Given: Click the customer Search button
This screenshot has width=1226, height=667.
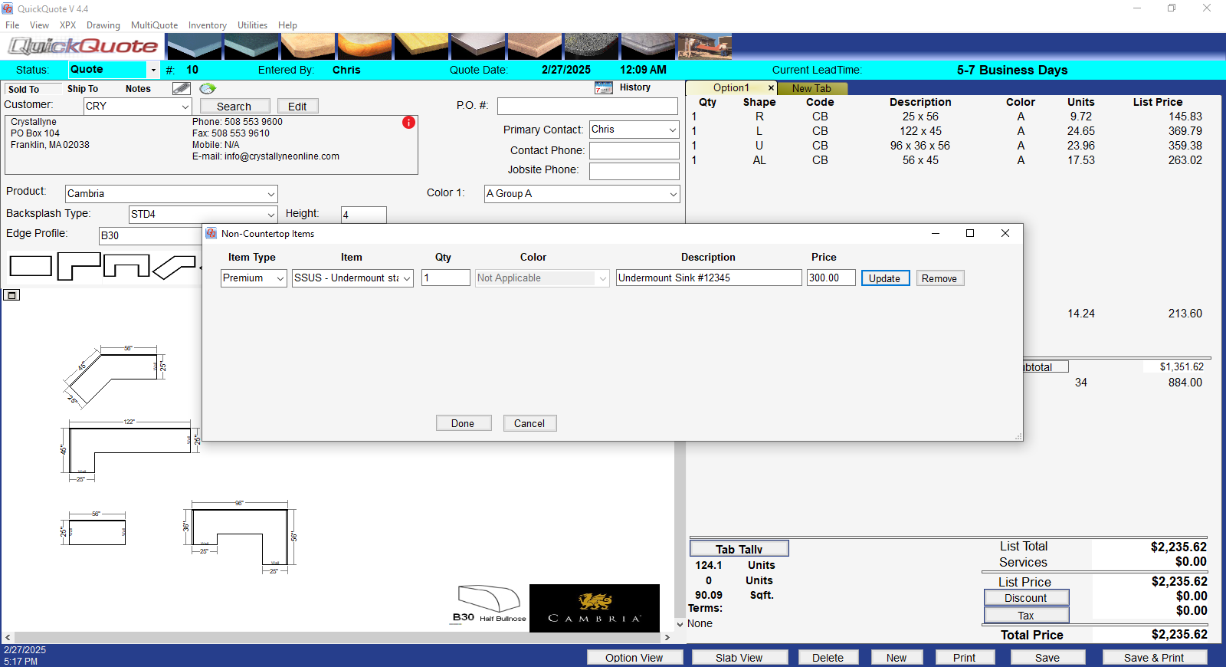Looking at the screenshot, I should (234, 107).
